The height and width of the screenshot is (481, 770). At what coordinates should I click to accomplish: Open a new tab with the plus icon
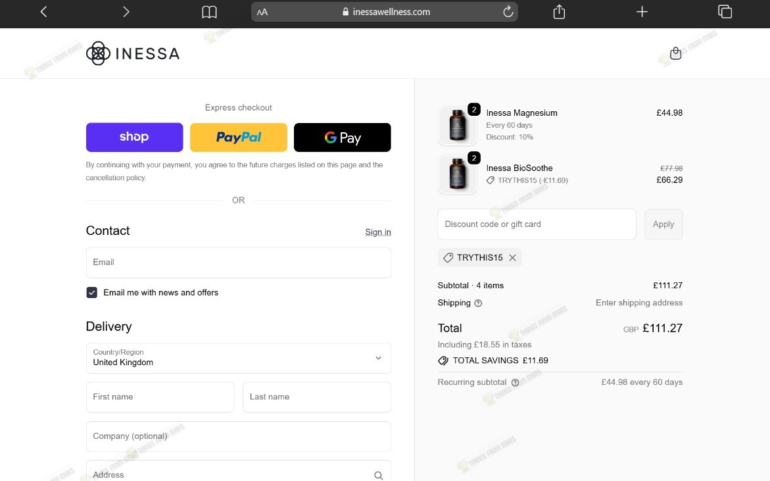(x=642, y=12)
